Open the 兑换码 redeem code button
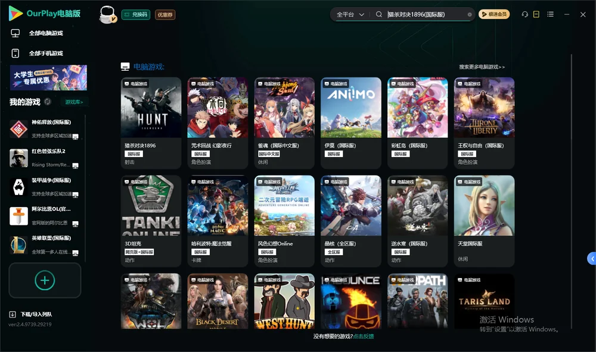This screenshot has width=596, height=352. (x=136, y=14)
